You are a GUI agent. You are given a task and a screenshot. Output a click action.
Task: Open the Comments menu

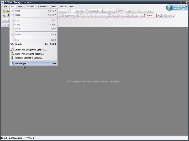click(x=43, y=7)
